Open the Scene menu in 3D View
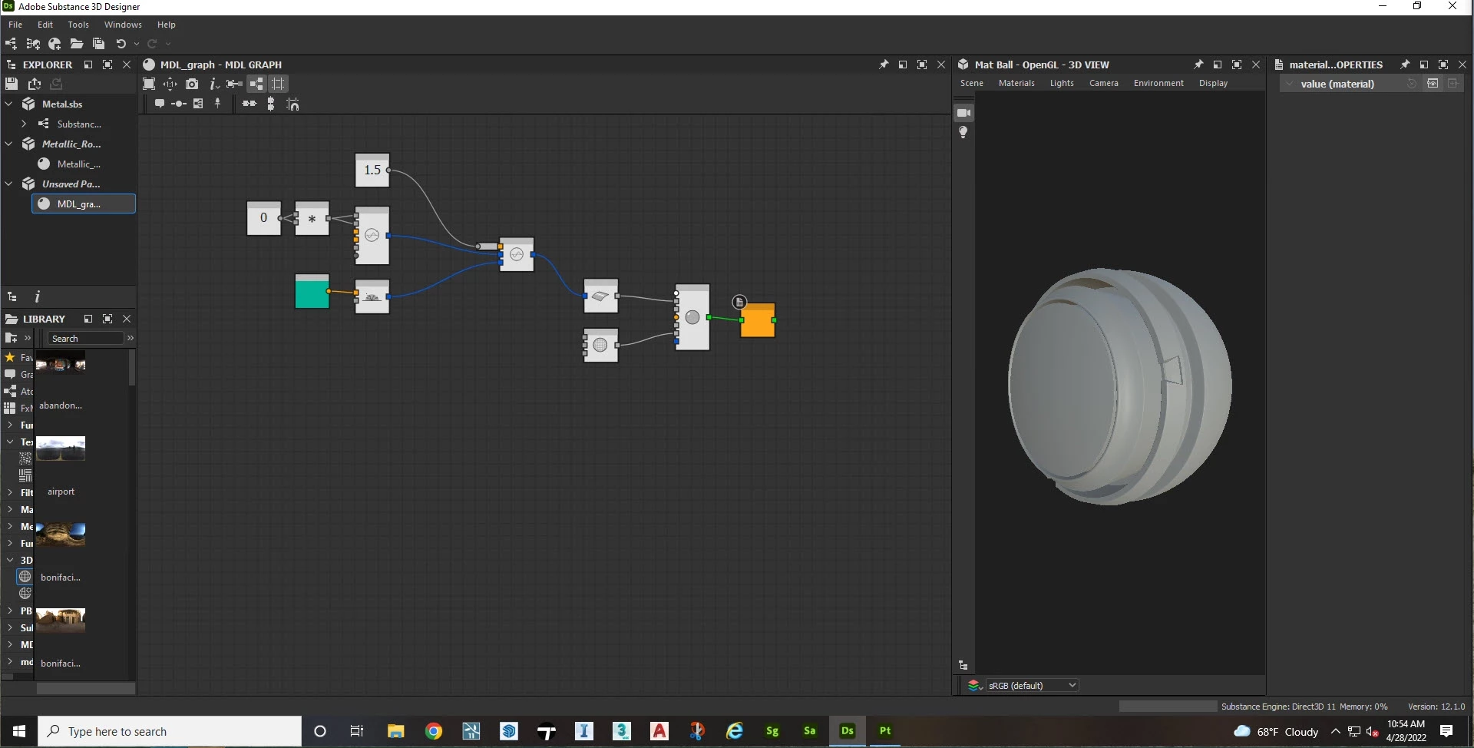 [x=972, y=83]
